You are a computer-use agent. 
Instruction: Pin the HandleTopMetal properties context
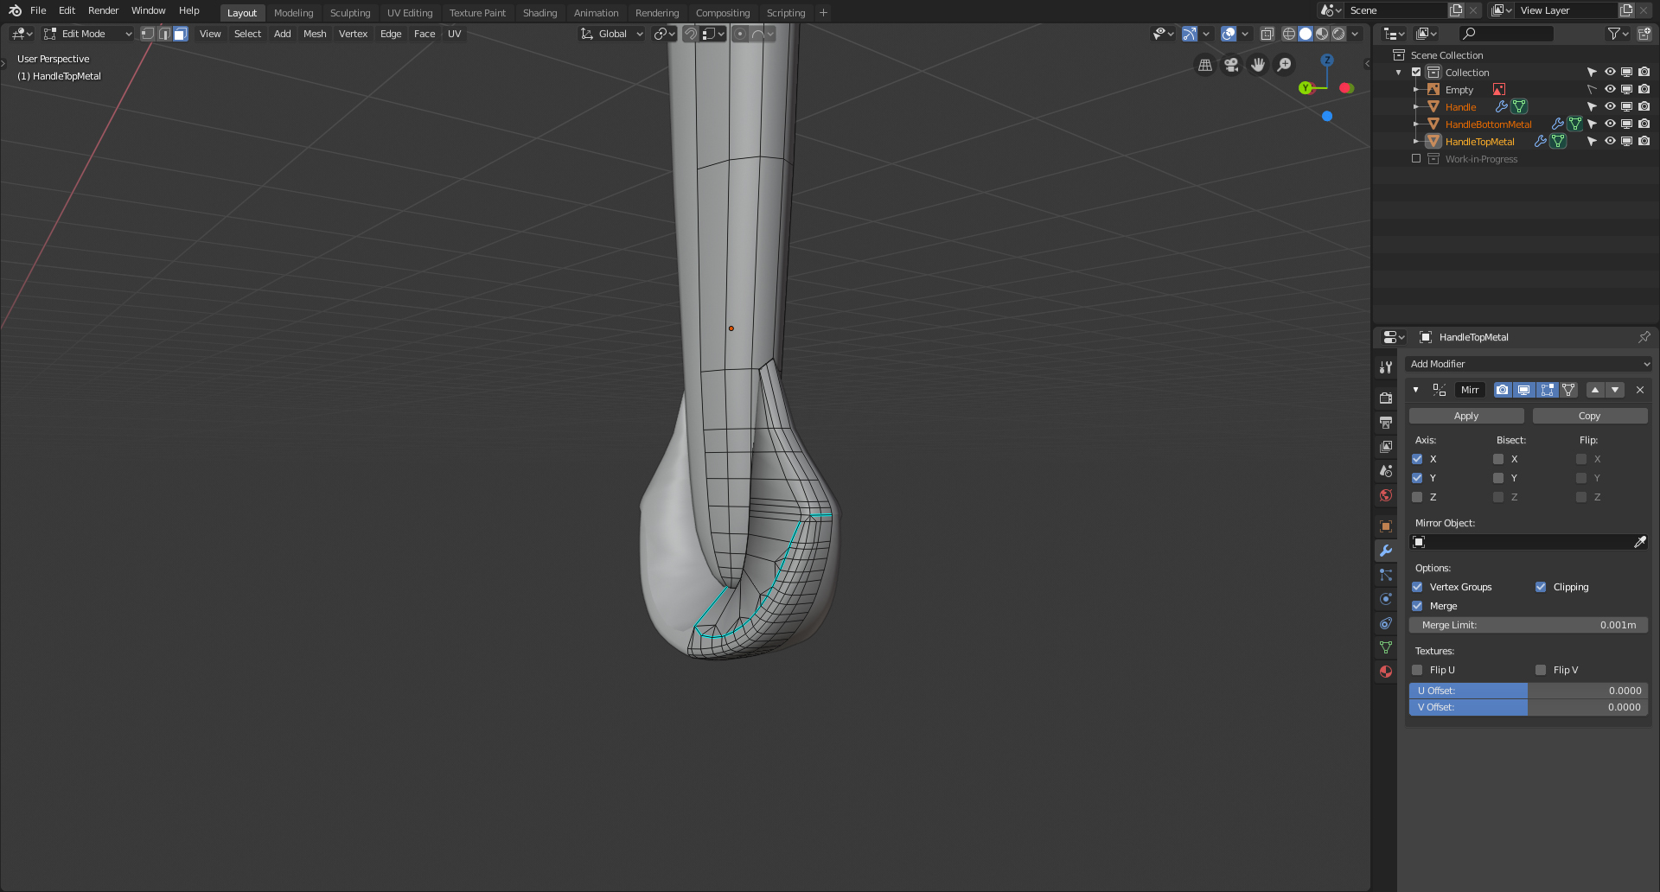(1644, 337)
